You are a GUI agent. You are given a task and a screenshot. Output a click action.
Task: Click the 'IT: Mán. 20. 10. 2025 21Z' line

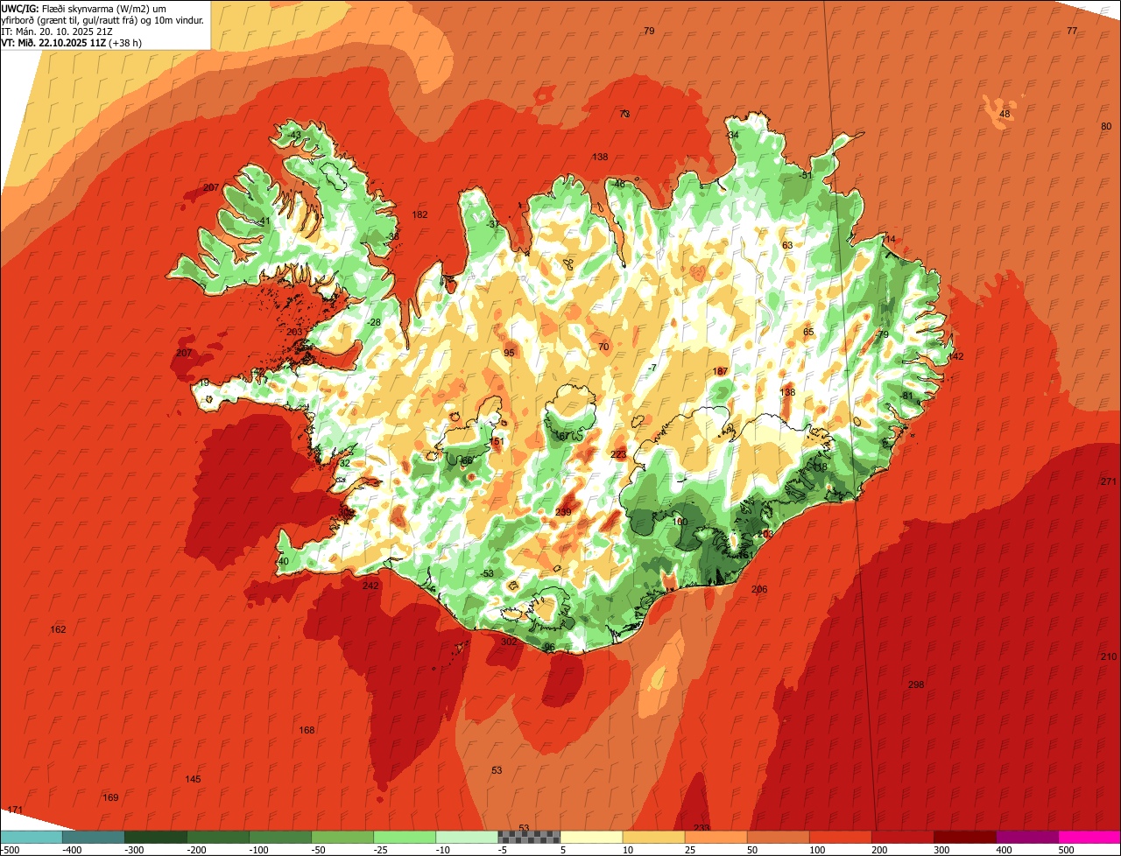(x=57, y=31)
